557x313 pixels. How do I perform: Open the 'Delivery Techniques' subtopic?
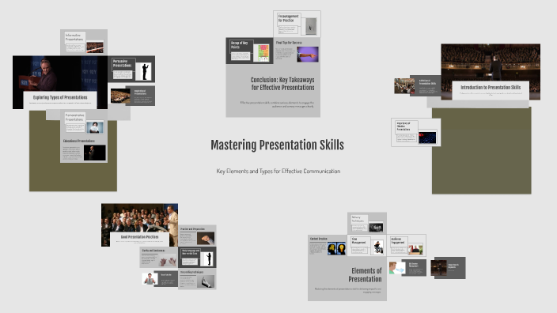click(x=367, y=223)
